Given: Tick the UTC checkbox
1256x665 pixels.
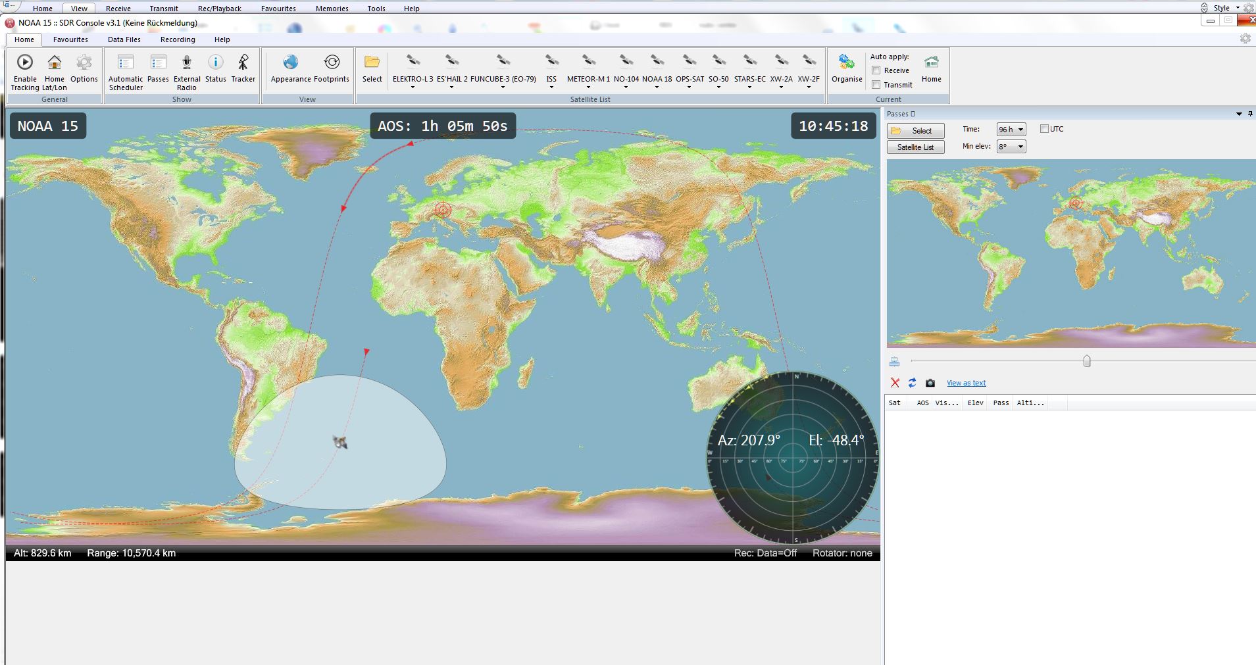Looking at the screenshot, I should pyautogui.click(x=1044, y=129).
